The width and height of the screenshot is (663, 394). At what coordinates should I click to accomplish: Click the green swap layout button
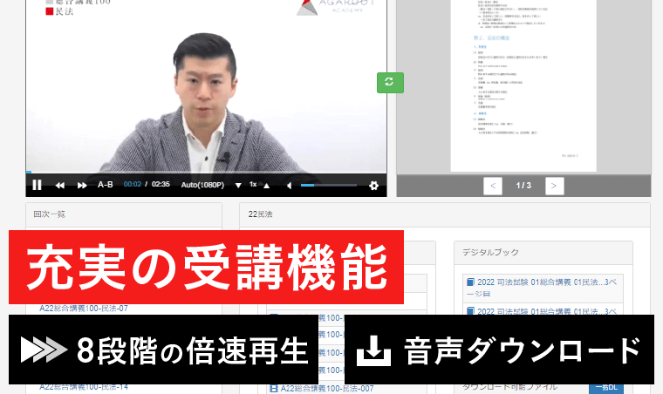pos(390,82)
